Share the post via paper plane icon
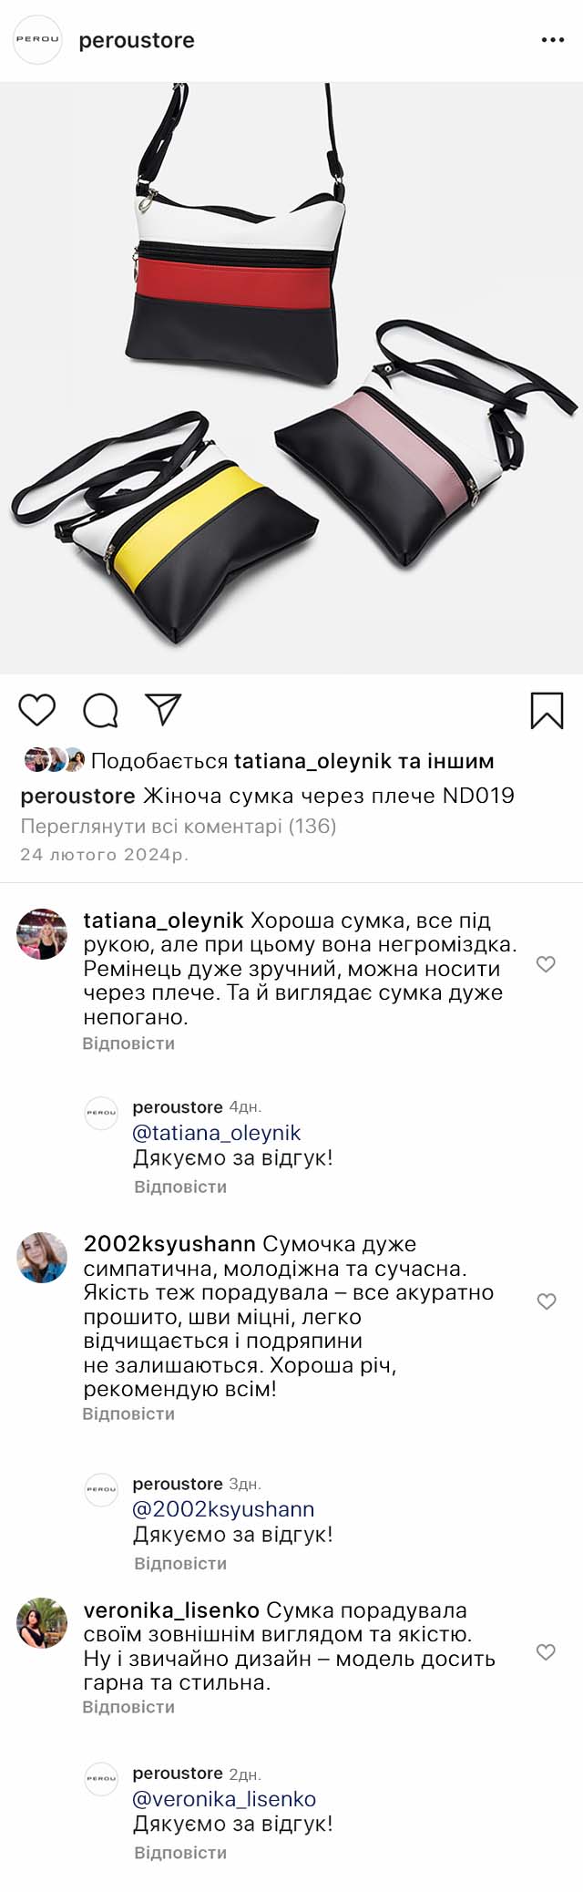The image size is (583, 1892). point(163,710)
